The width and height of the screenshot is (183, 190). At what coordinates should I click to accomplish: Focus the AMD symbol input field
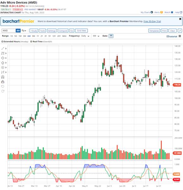[x=9, y=31]
